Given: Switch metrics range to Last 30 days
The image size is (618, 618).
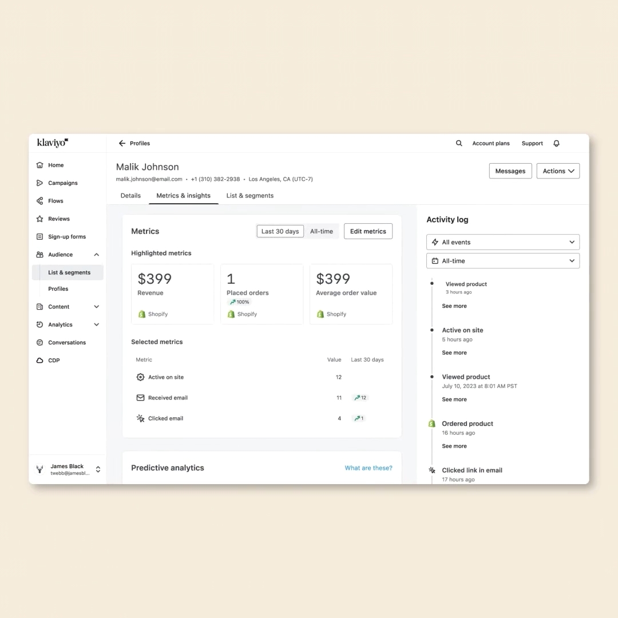Looking at the screenshot, I should [280, 231].
